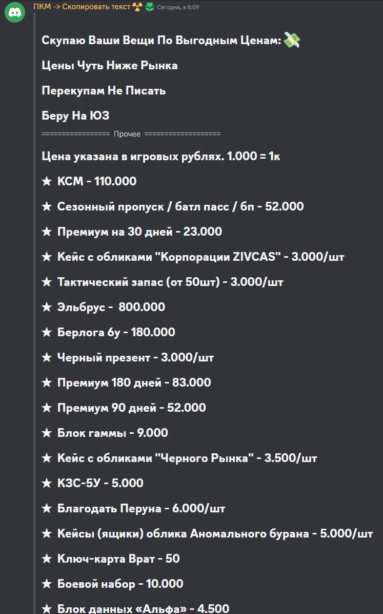Click the star bullet before Блок гаммы
Image resolution: width=383 pixels, height=614 pixels.
click(47, 433)
